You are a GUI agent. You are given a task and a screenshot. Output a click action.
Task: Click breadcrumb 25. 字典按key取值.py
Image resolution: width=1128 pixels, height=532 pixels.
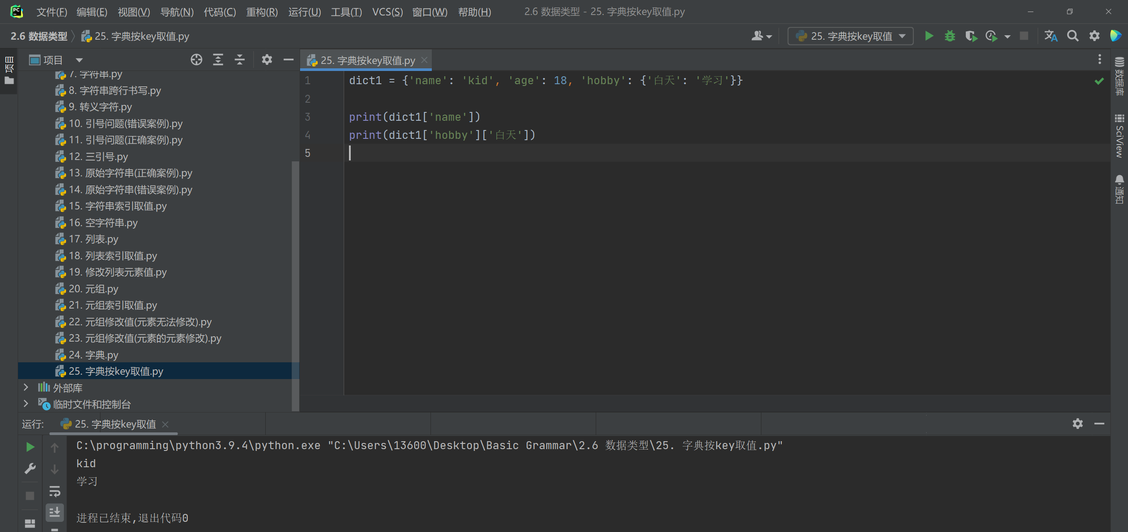pos(136,36)
